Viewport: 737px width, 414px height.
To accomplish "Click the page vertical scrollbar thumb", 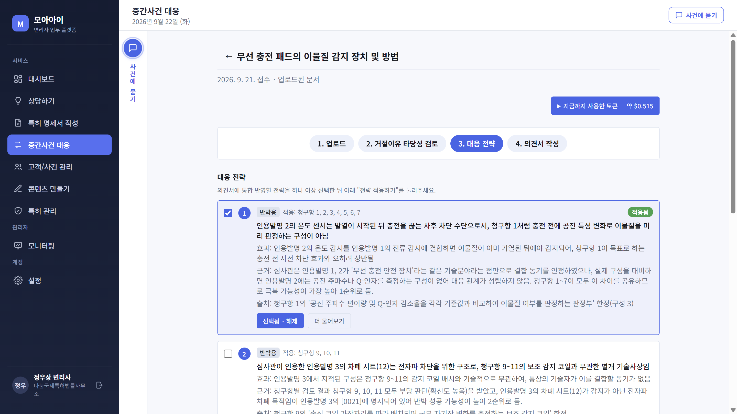I will [x=733, y=127].
